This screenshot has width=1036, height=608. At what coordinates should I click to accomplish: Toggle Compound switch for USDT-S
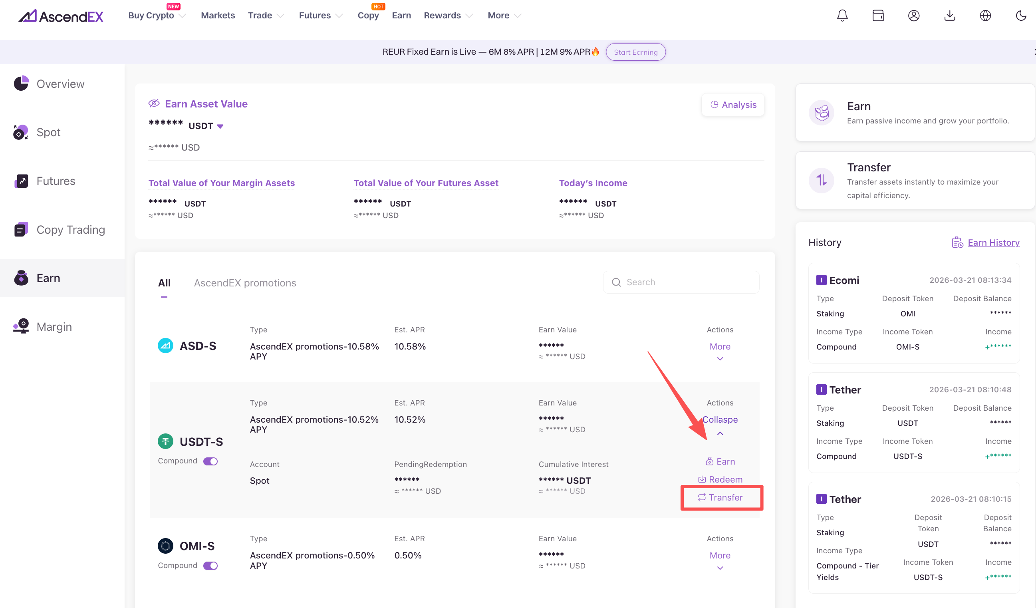[210, 461]
